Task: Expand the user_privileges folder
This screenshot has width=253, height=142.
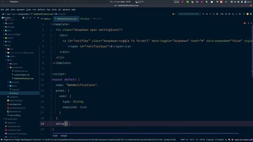Action: coord(4,34)
